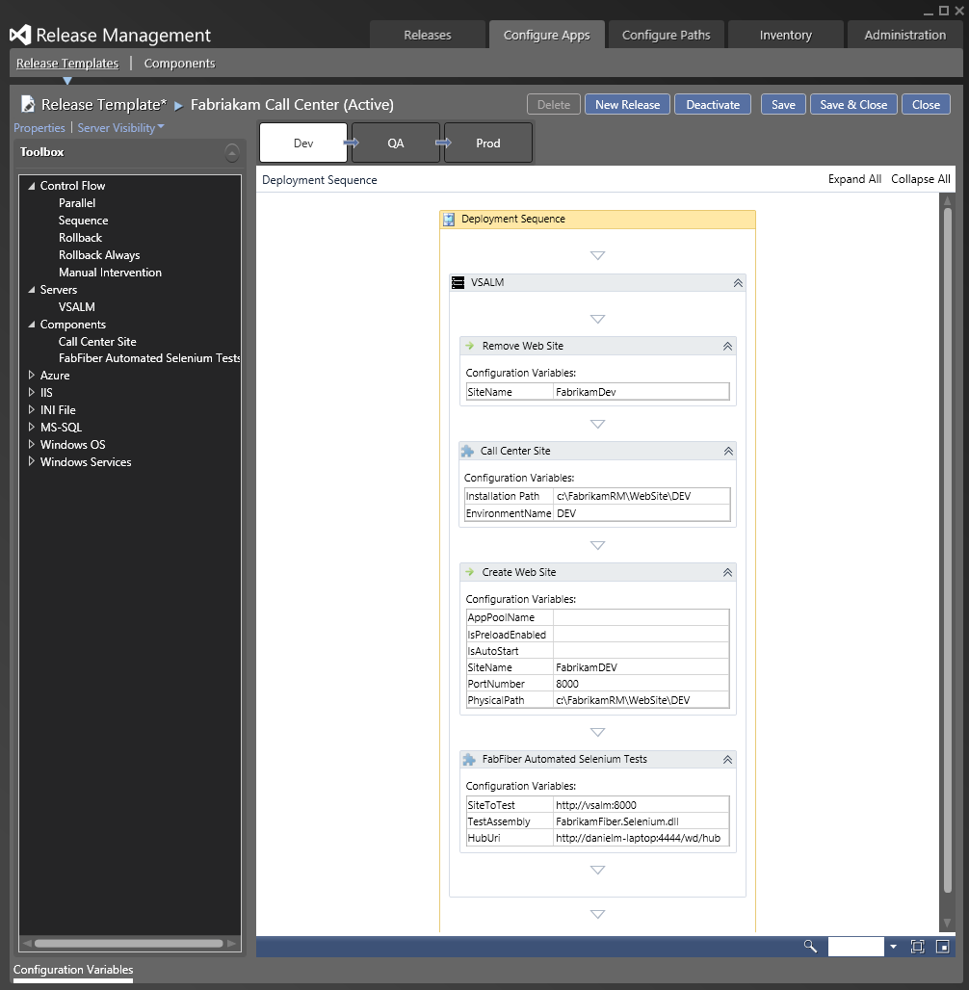The image size is (969, 990).
Task: Collapse the Create Web Site action
Action: tap(727, 572)
